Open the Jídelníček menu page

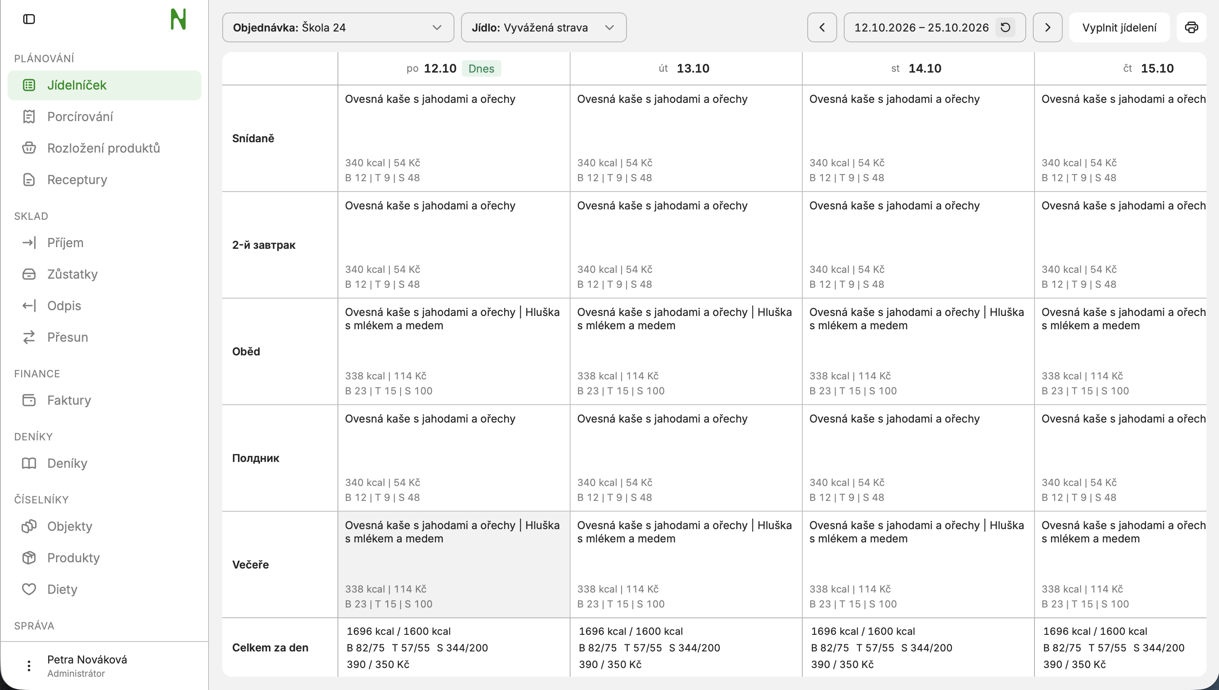coord(104,85)
